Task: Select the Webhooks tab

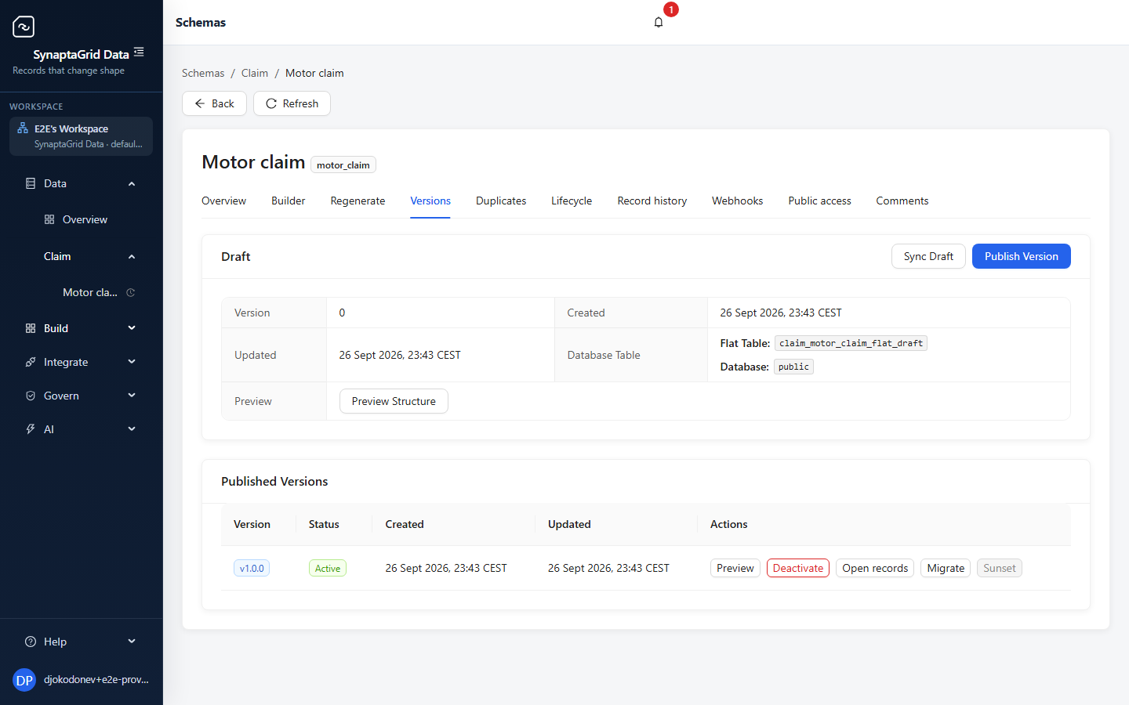Action: tap(737, 201)
